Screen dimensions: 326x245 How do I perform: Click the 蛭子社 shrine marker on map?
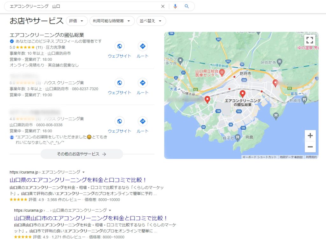click(x=237, y=138)
